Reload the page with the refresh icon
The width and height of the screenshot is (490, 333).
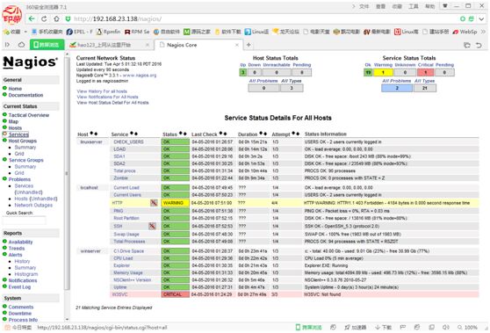tap(44, 18)
